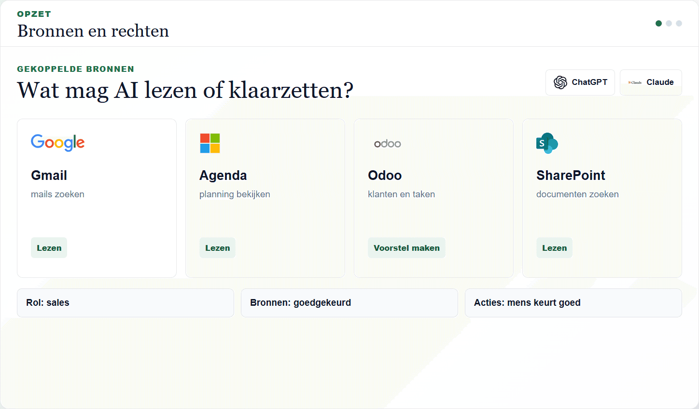Click the text 'documenten zoeken'
The width and height of the screenshot is (699, 409).
click(577, 194)
